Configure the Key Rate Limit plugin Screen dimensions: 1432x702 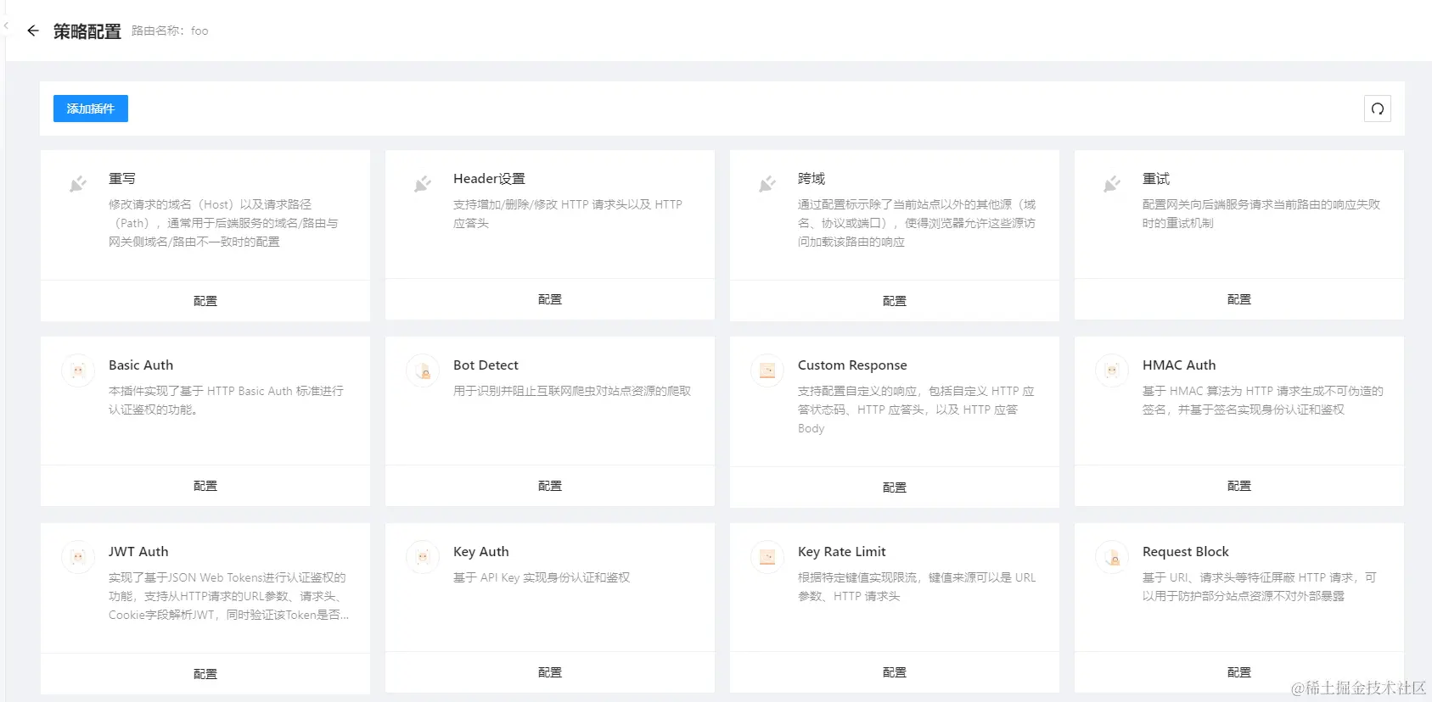[895, 672]
